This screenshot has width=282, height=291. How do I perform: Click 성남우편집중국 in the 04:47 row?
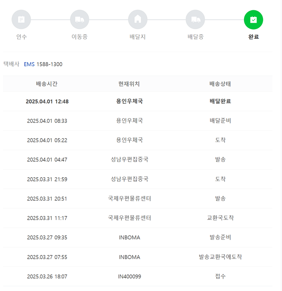coord(129,159)
